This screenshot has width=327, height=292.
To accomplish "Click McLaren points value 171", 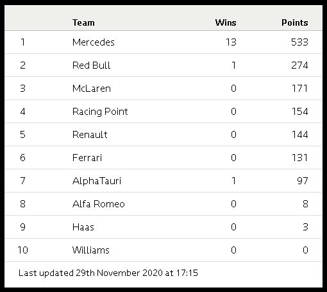I will (300, 89).
